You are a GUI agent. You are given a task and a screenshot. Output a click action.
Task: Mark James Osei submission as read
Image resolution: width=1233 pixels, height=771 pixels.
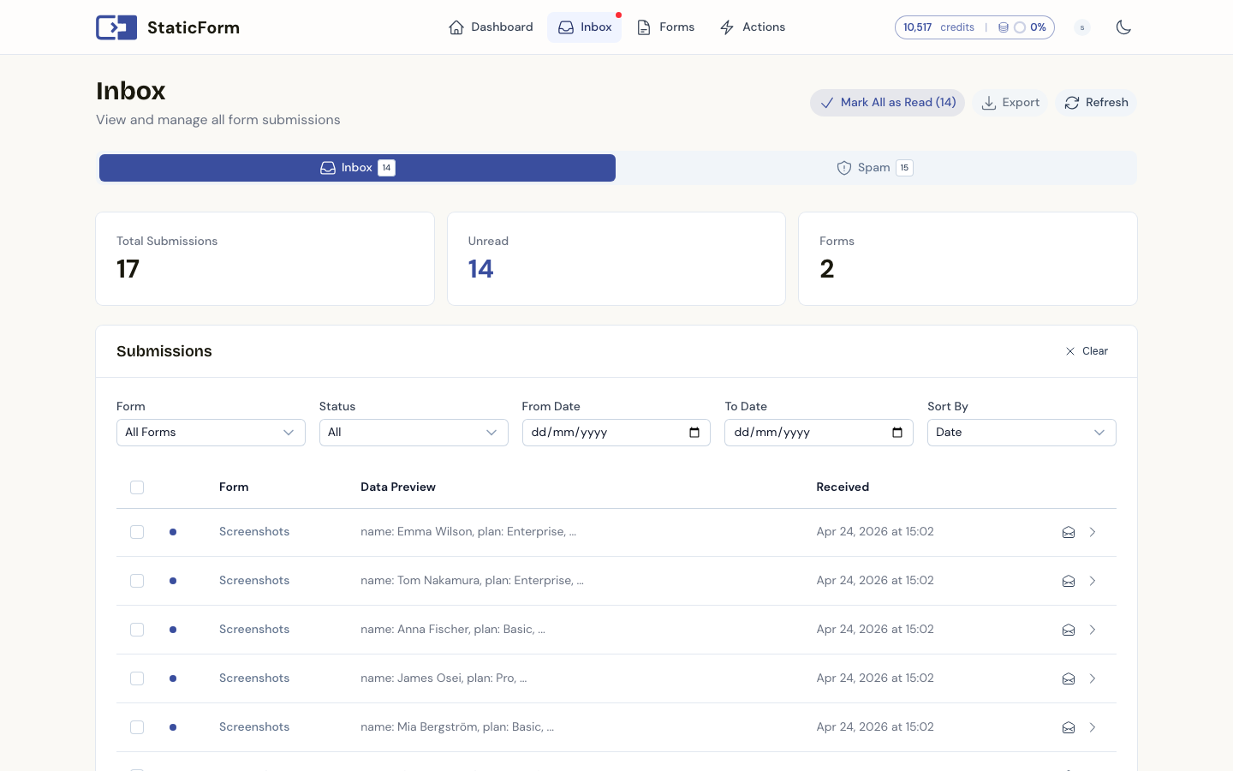click(x=1069, y=678)
